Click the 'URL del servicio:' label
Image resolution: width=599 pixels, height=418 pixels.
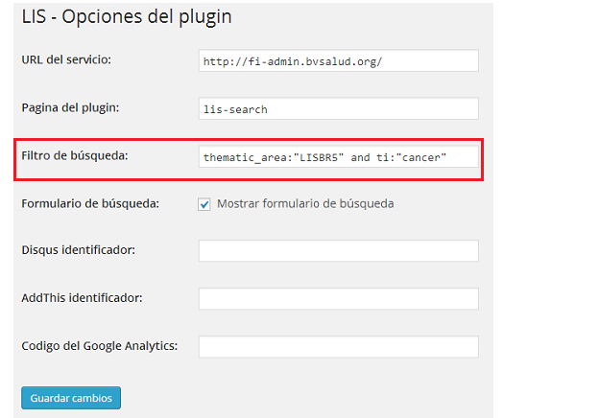click(66, 59)
